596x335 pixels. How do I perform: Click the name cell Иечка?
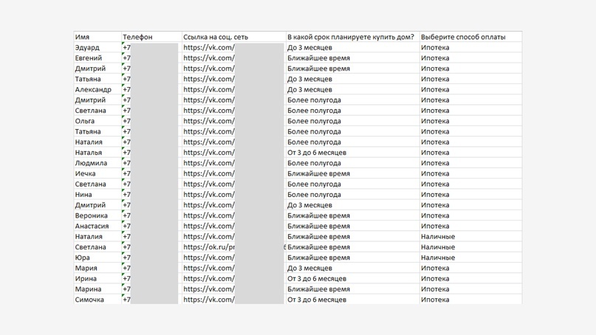tap(97, 173)
